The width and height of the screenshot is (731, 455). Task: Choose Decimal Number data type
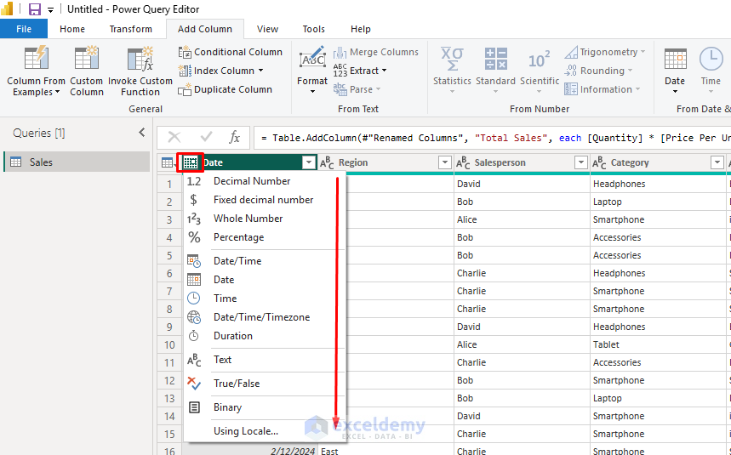point(265,181)
